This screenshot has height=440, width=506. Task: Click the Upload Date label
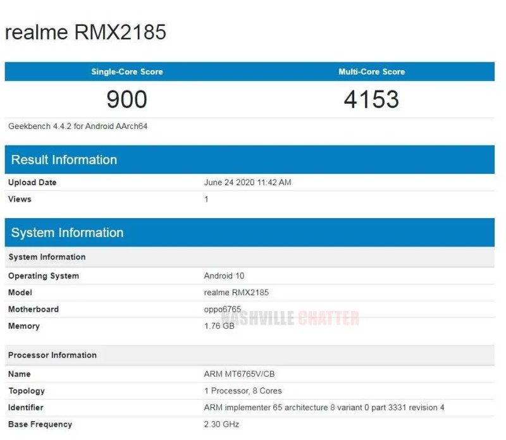pos(32,183)
